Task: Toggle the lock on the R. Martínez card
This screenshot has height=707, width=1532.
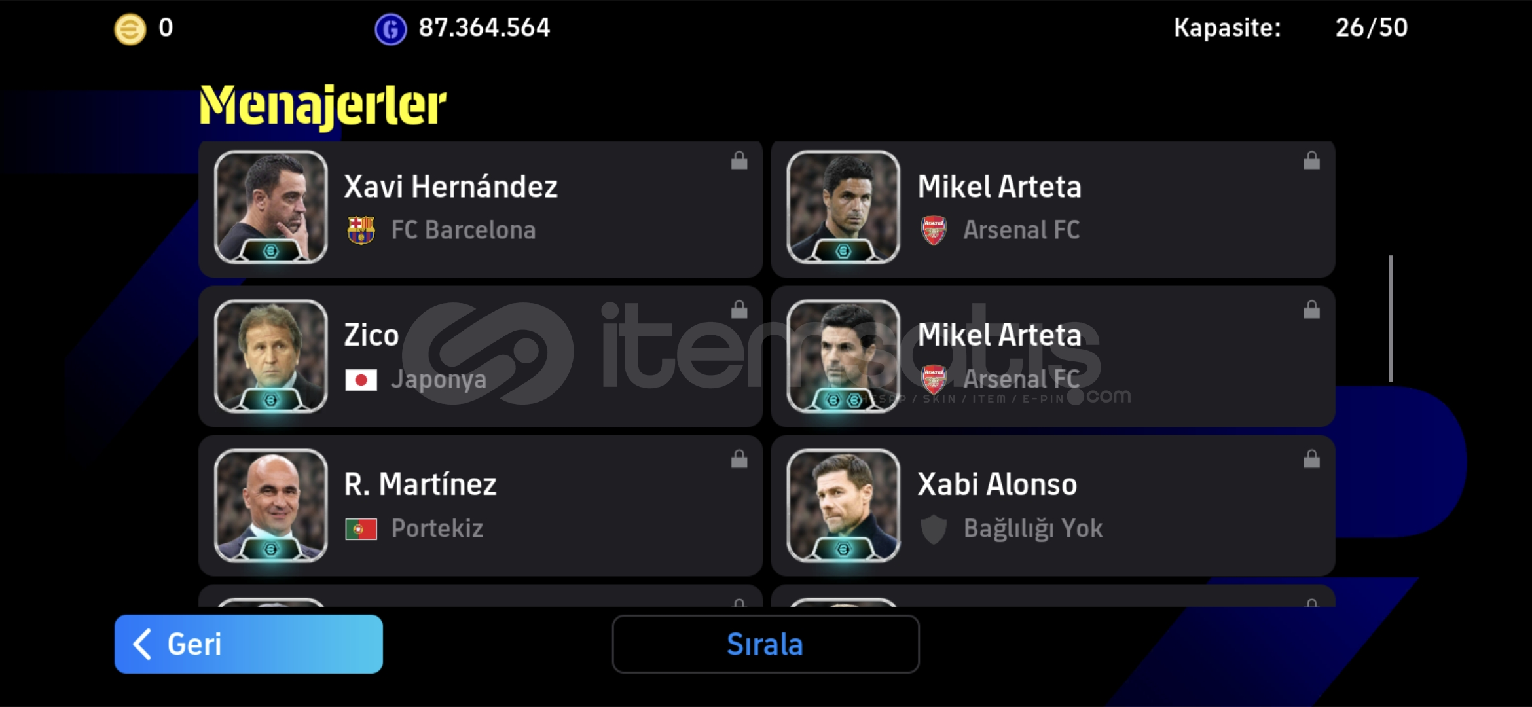Action: point(739,459)
